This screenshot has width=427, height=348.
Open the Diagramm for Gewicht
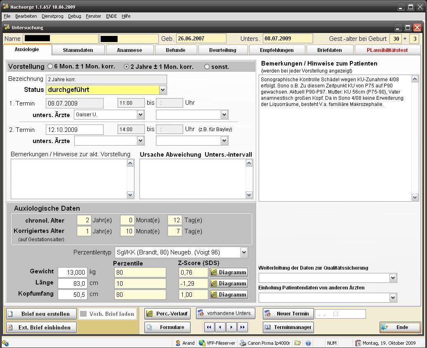point(229,272)
